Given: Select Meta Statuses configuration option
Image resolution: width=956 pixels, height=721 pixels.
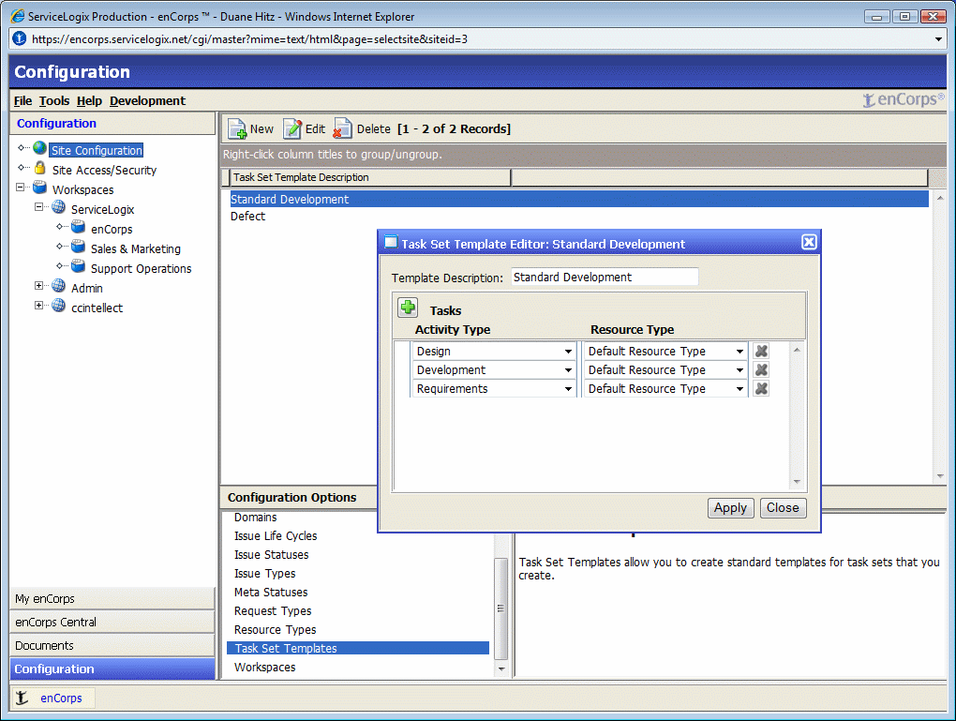Looking at the screenshot, I should pos(271,592).
